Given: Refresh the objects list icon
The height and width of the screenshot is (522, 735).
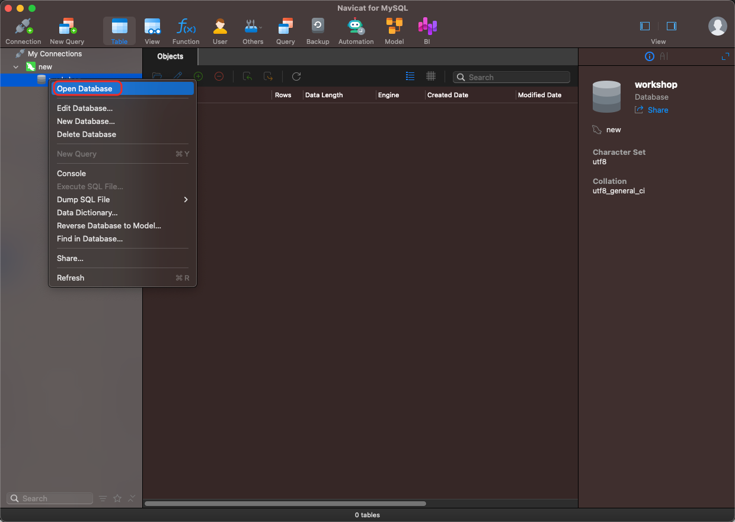Looking at the screenshot, I should (296, 77).
